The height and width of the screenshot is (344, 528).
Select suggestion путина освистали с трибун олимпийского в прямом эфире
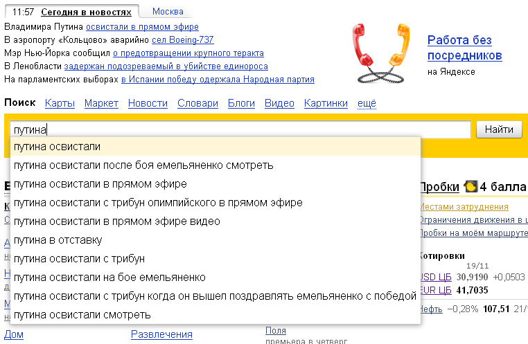(x=215, y=203)
